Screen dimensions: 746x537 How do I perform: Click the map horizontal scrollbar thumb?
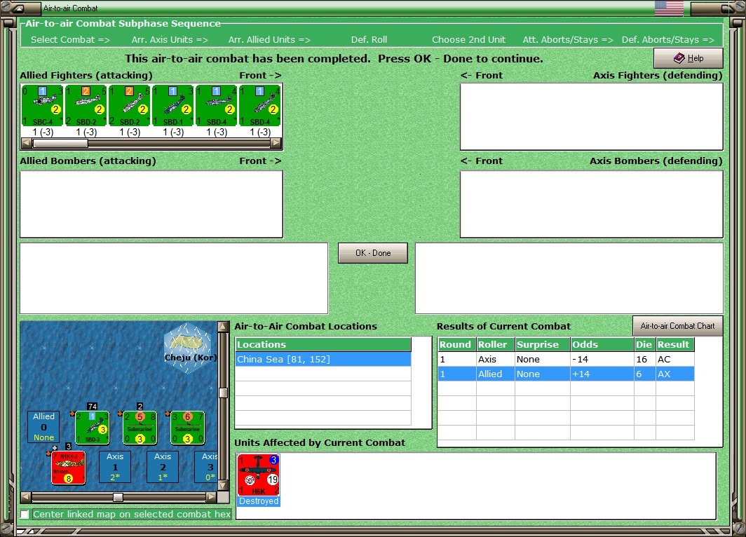point(118,497)
